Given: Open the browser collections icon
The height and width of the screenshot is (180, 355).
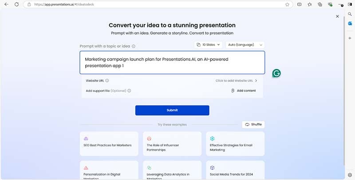Looking at the screenshot, I should tap(320, 4).
